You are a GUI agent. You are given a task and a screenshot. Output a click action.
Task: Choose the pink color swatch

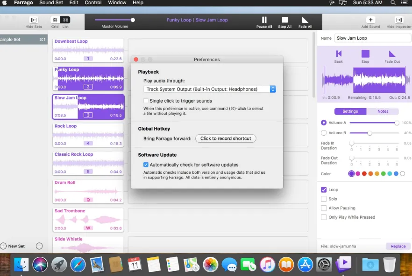coord(358,174)
